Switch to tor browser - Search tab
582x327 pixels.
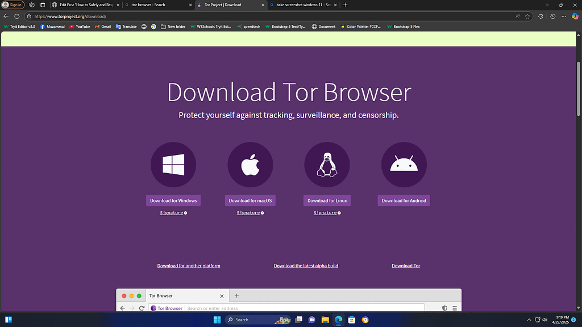click(x=158, y=5)
